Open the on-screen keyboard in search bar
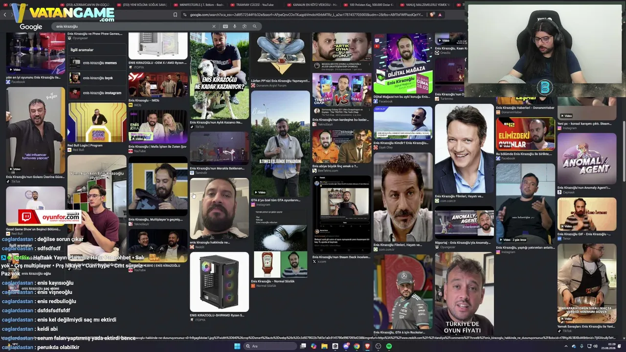This screenshot has height=352, width=626. click(x=225, y=26)
